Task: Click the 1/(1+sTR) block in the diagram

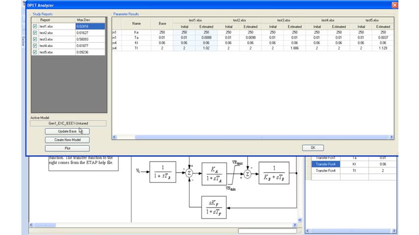Action: [163, 172]
